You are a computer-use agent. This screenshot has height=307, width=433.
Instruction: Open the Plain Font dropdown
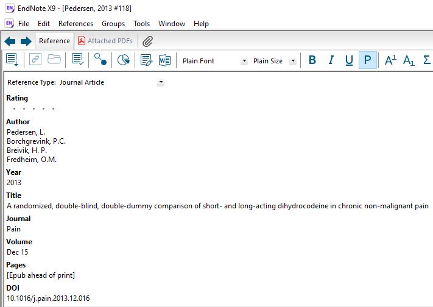244,61
